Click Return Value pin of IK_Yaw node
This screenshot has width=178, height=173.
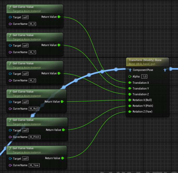(x=63, y=158)
